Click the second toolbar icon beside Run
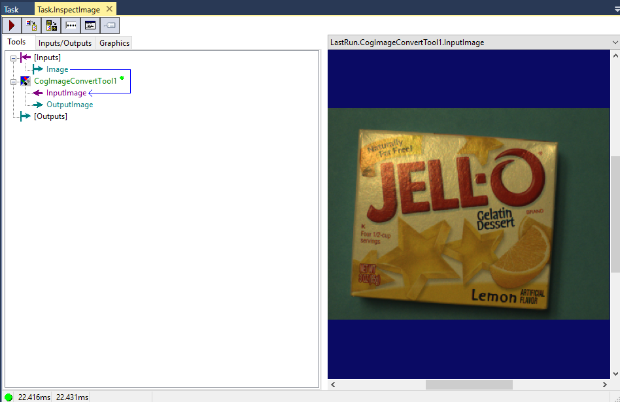The width and height of the screenshot is (620, 402). (x=31, y=25)
